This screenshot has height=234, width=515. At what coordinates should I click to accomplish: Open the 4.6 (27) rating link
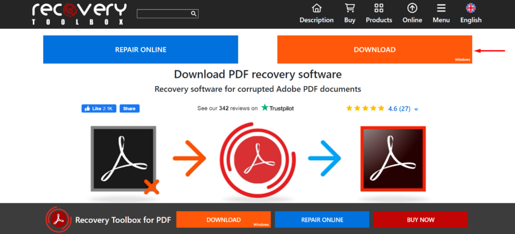click(399, 109)
